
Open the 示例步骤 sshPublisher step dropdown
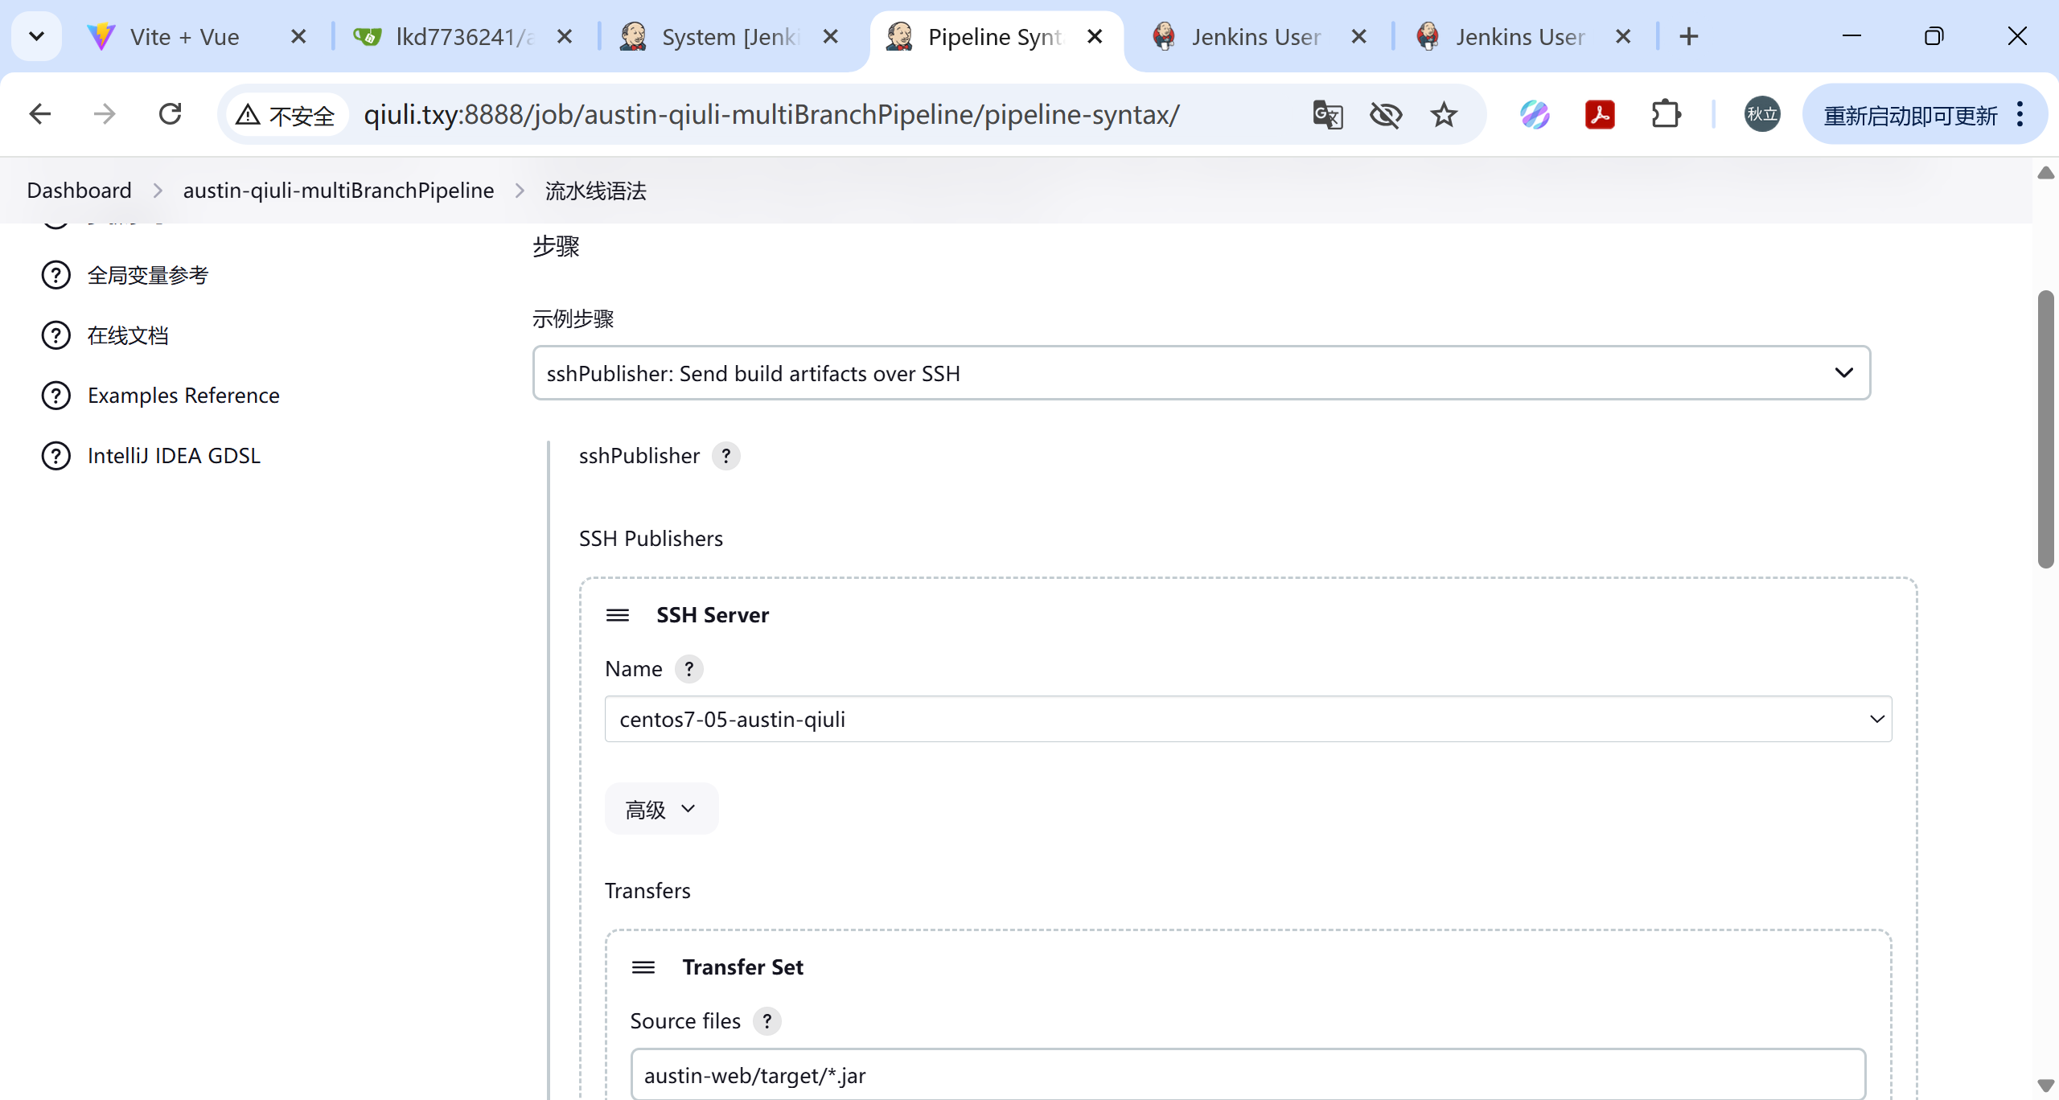coord(1201,373)
